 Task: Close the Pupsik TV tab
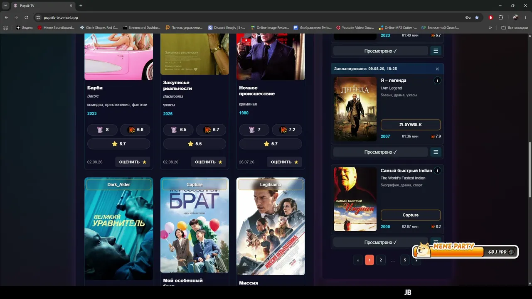coord(71,6)
